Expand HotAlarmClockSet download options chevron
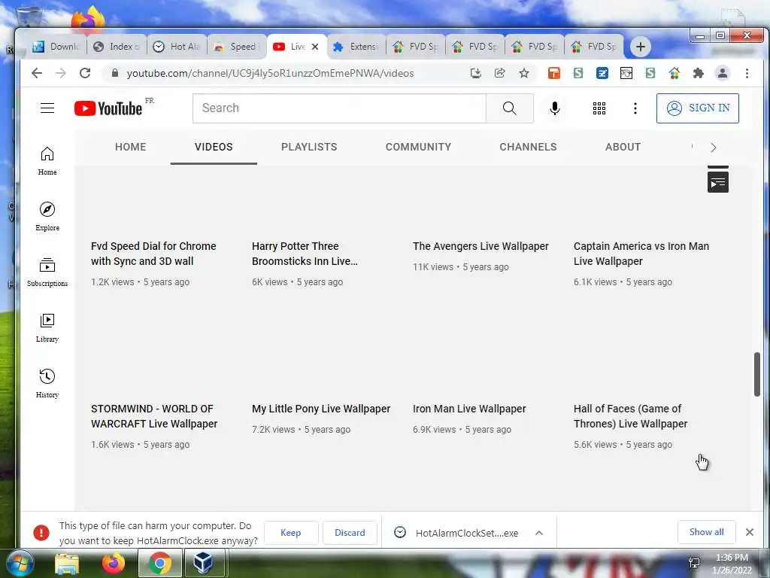 click(538, 533)
